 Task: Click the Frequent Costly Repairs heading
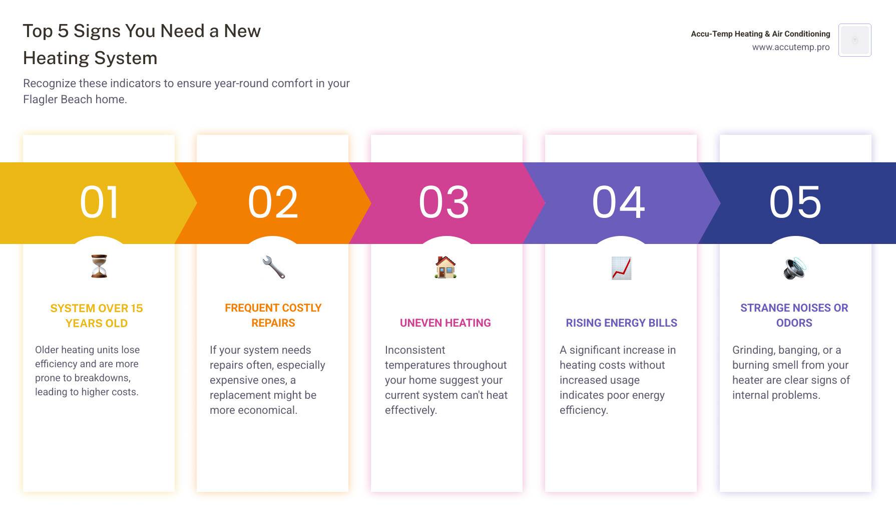point(273,315)
